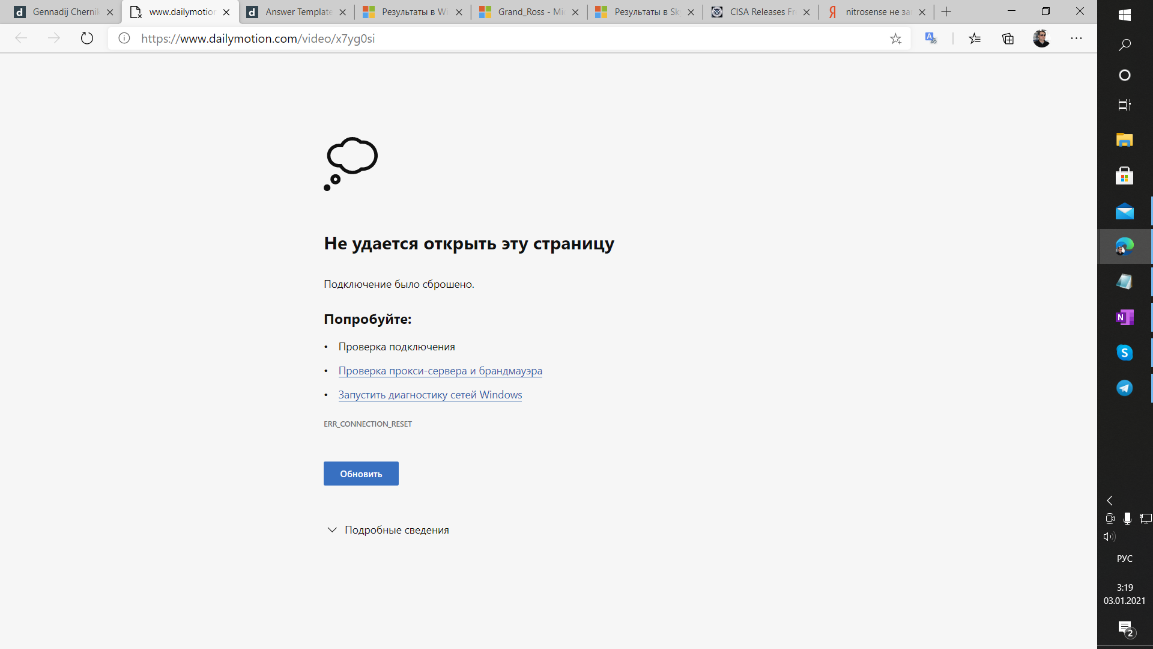Select the dailymotion browser tab

pyautogui.click(x=182, y=12)
